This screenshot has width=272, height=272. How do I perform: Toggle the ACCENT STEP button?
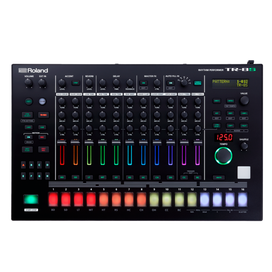pyautogui.click(x=76, y=83)
